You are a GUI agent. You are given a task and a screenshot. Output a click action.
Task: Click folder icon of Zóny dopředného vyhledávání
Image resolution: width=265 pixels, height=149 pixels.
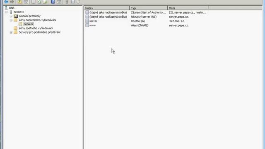tap(16, 20)
